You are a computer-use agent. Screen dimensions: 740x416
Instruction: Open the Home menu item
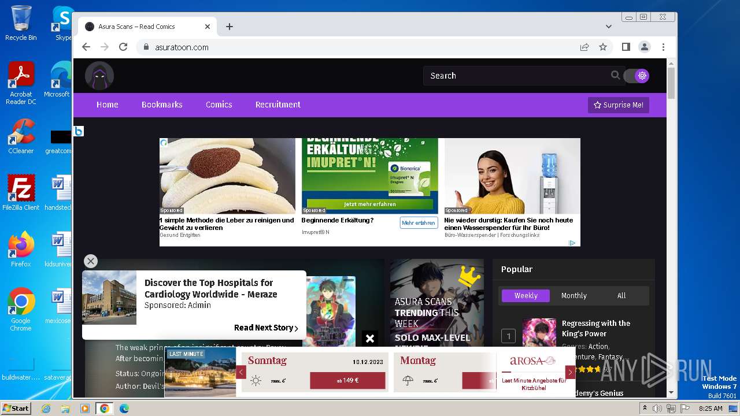pyautogui.click(x=107, y=105)
